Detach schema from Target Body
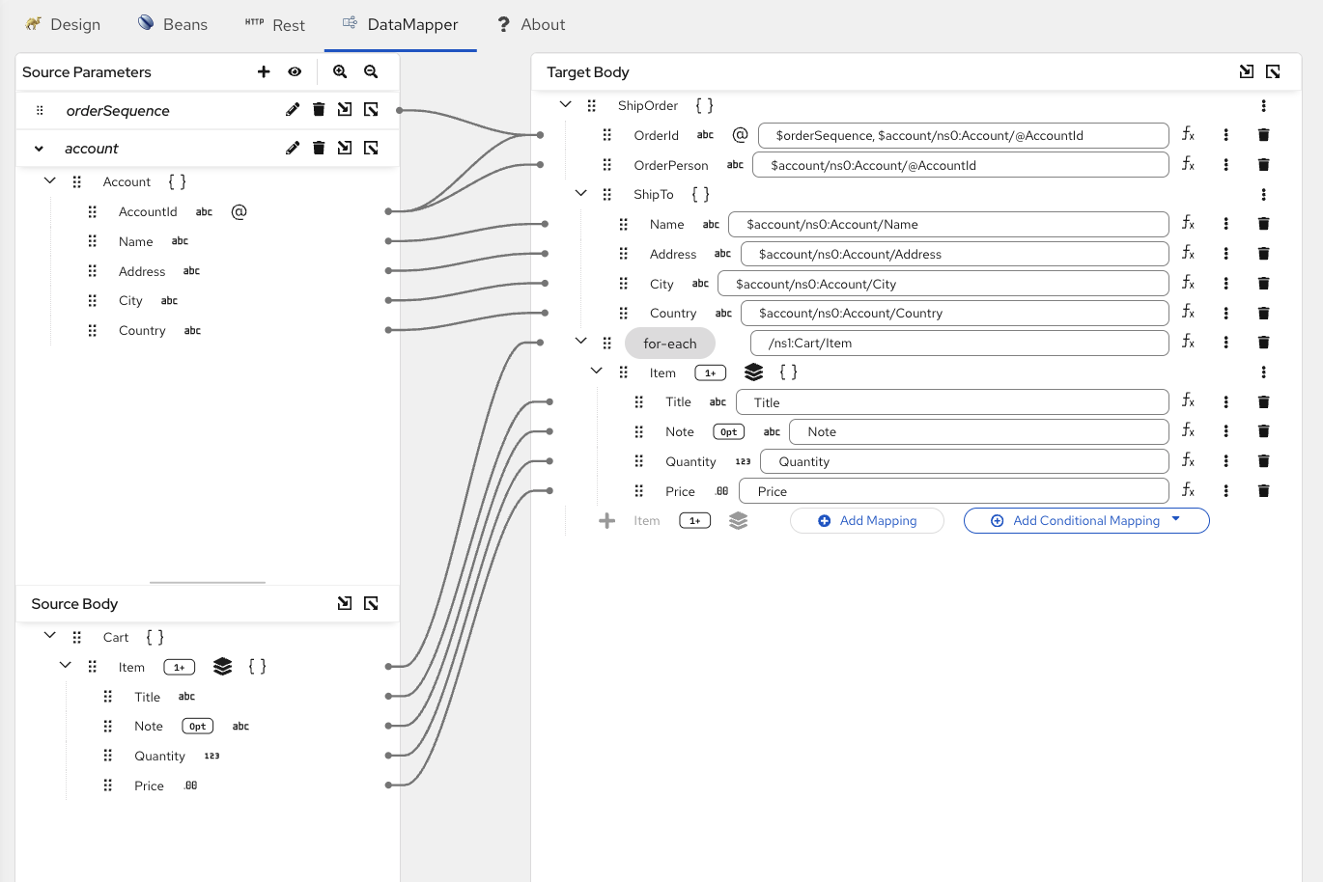The height and width of the screenshot is (882, 1323). pos(1273,71)
